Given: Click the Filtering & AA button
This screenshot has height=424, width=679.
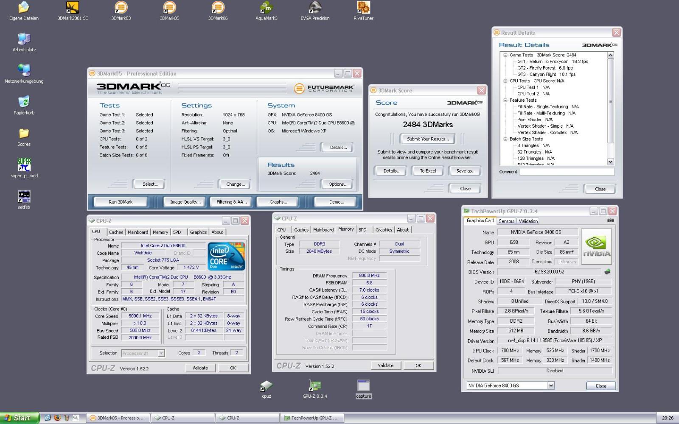Looking at the screenshot, I should pos(231,202).
